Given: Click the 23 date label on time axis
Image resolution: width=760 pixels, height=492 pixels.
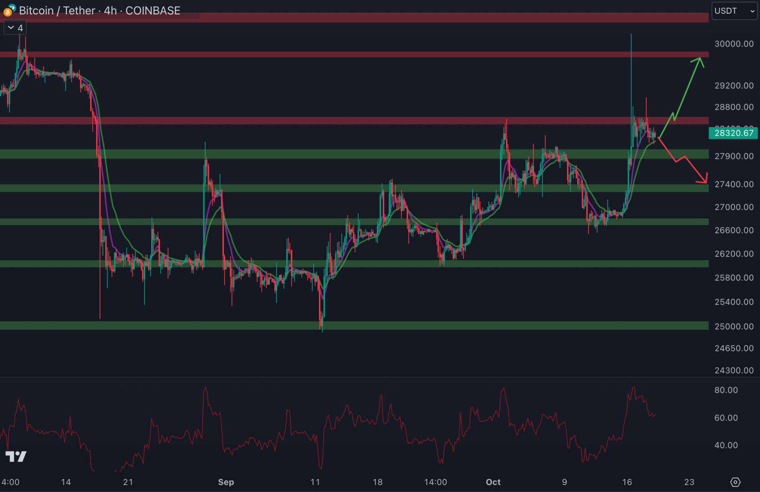Looking at the screenshot, I should point(689,482).
